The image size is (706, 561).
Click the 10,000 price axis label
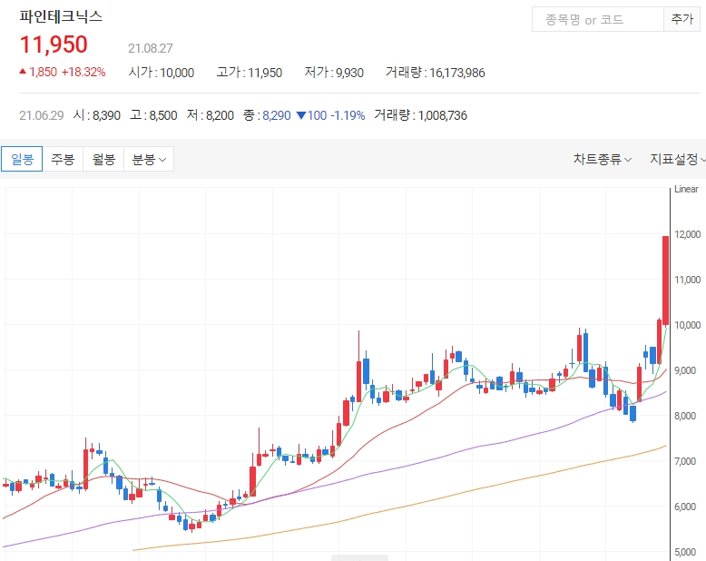point(688,325)
